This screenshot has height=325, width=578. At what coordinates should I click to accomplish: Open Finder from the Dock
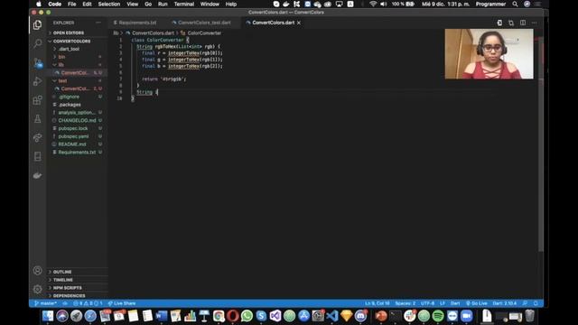48,316
